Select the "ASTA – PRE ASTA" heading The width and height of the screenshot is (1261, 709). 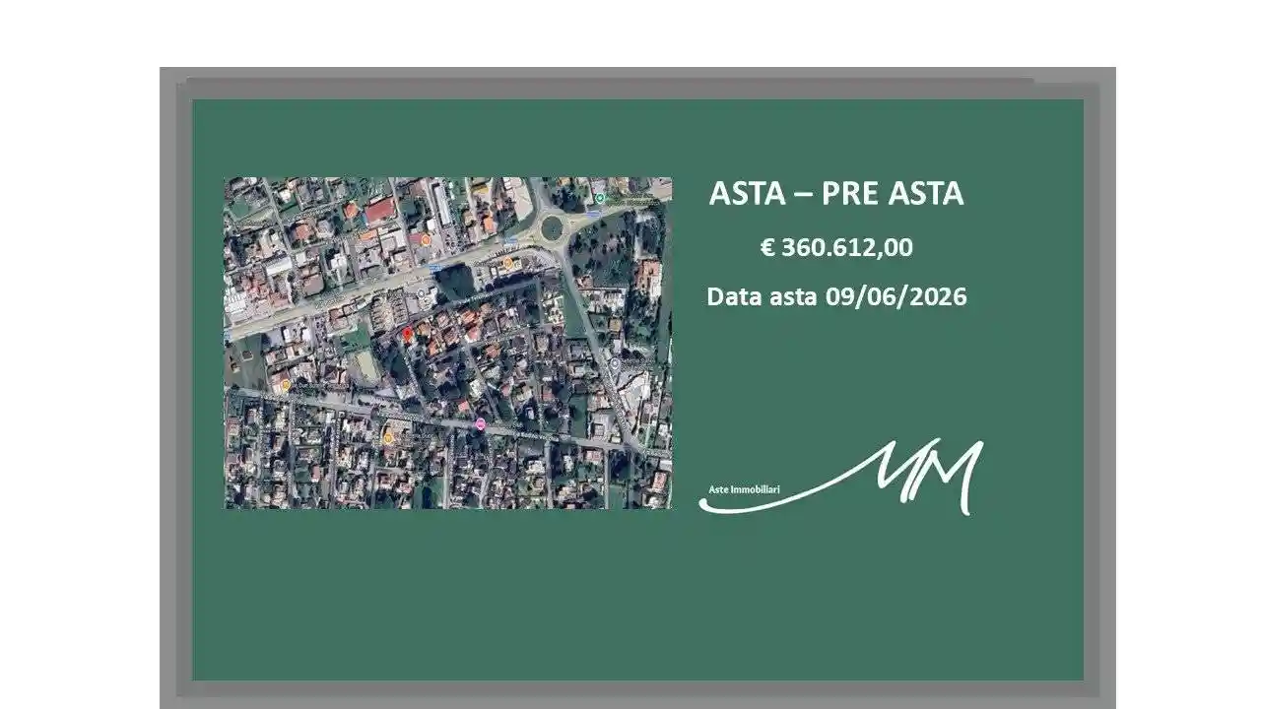click(835, 194)
